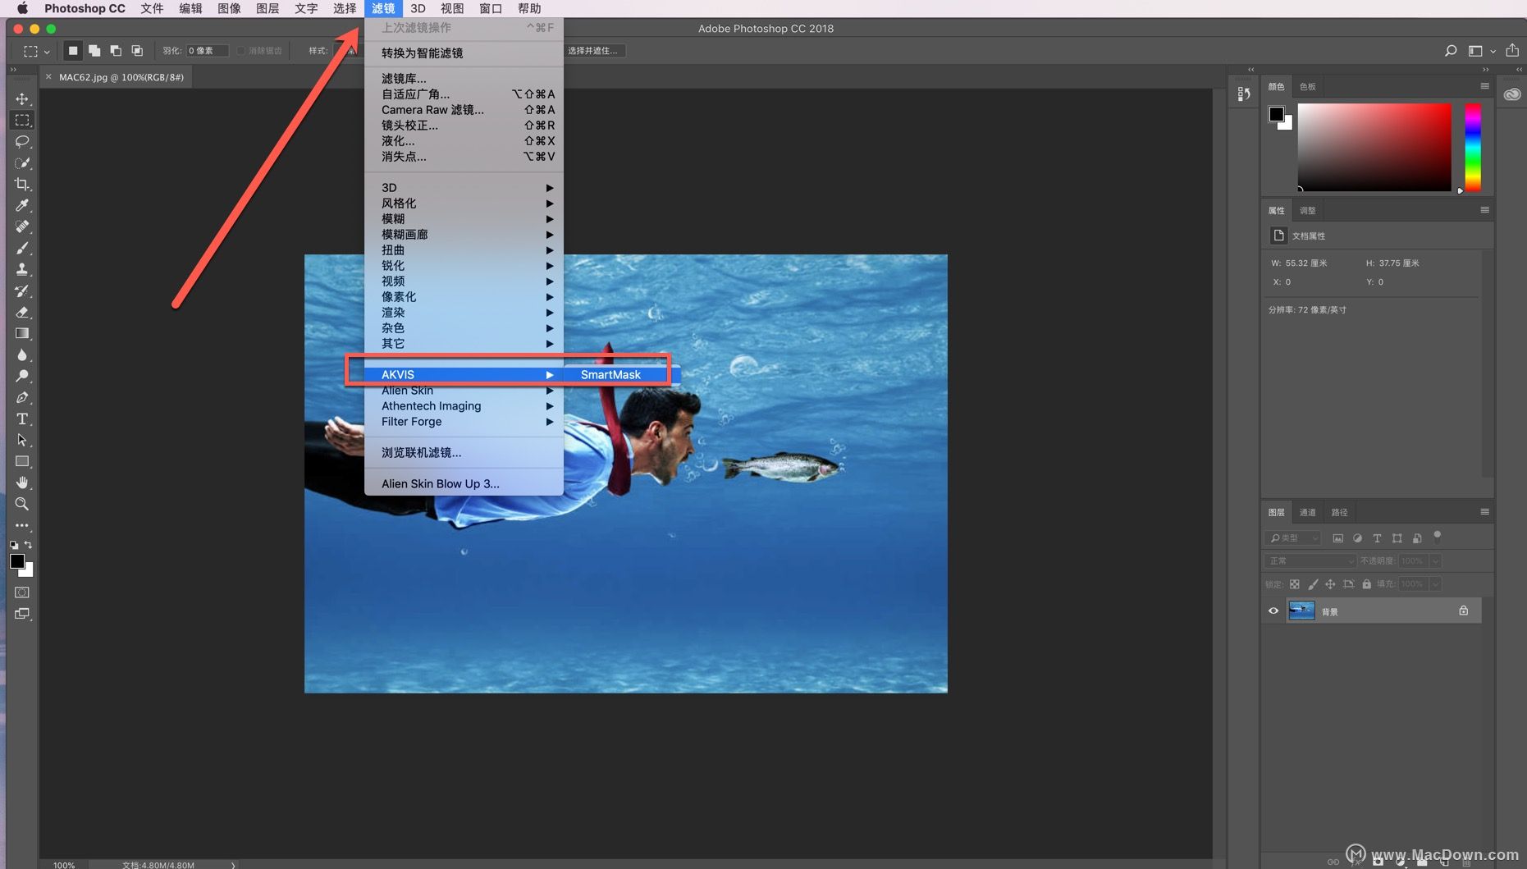
Task: Select the Lasso tool
Action: [22, 141]
